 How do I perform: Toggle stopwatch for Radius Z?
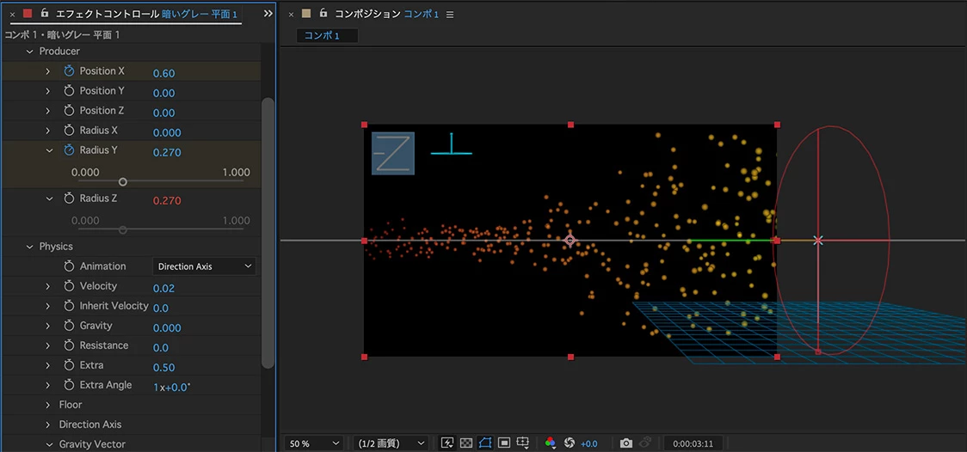click(69, 199)
